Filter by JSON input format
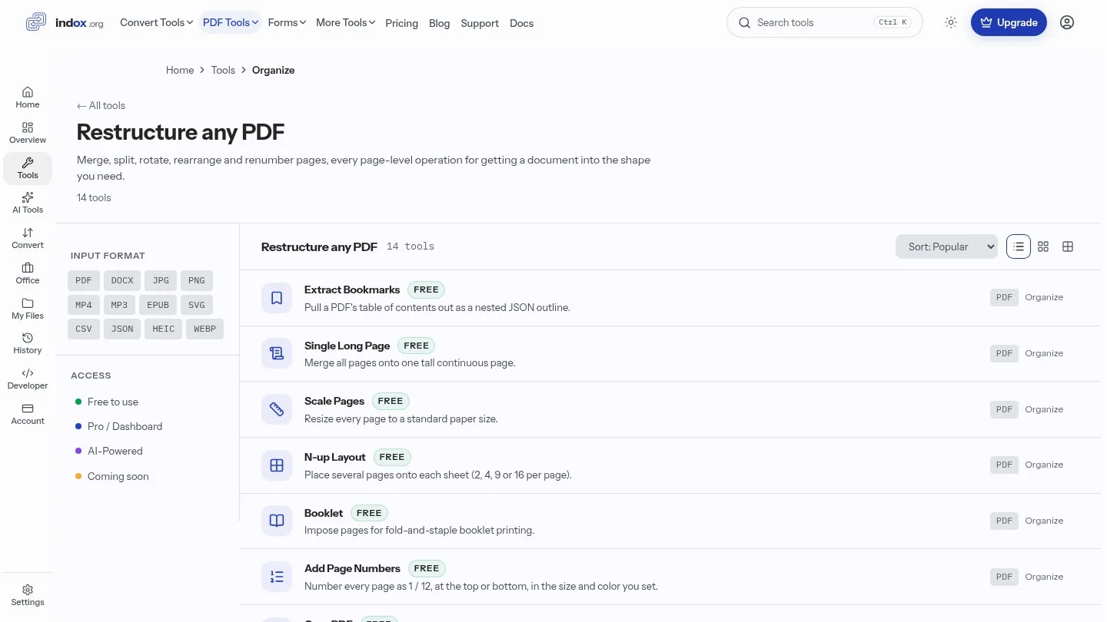1107x622 pixels. [122, 329]
